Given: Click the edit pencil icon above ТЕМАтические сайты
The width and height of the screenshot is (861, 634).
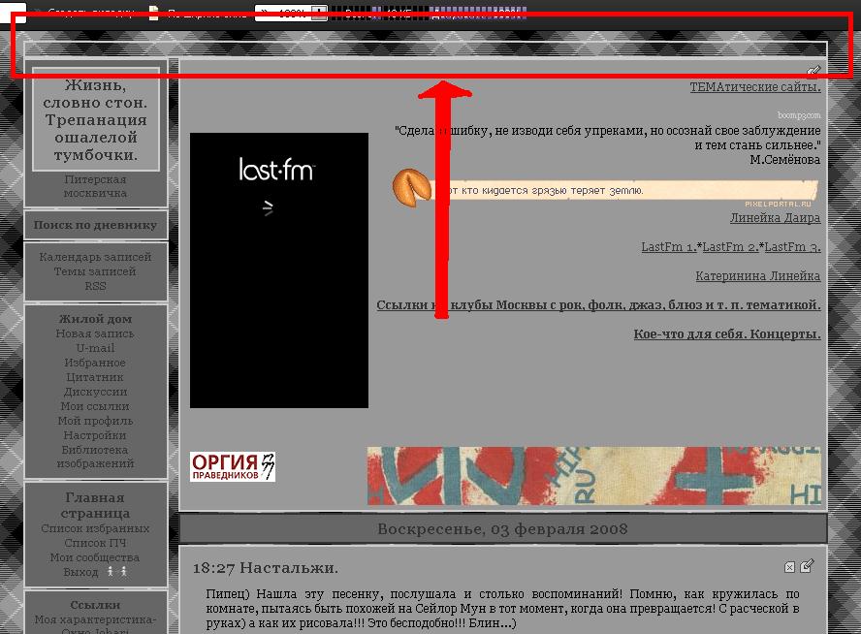Looking at the screenshot, I should [x=813, y=71].
